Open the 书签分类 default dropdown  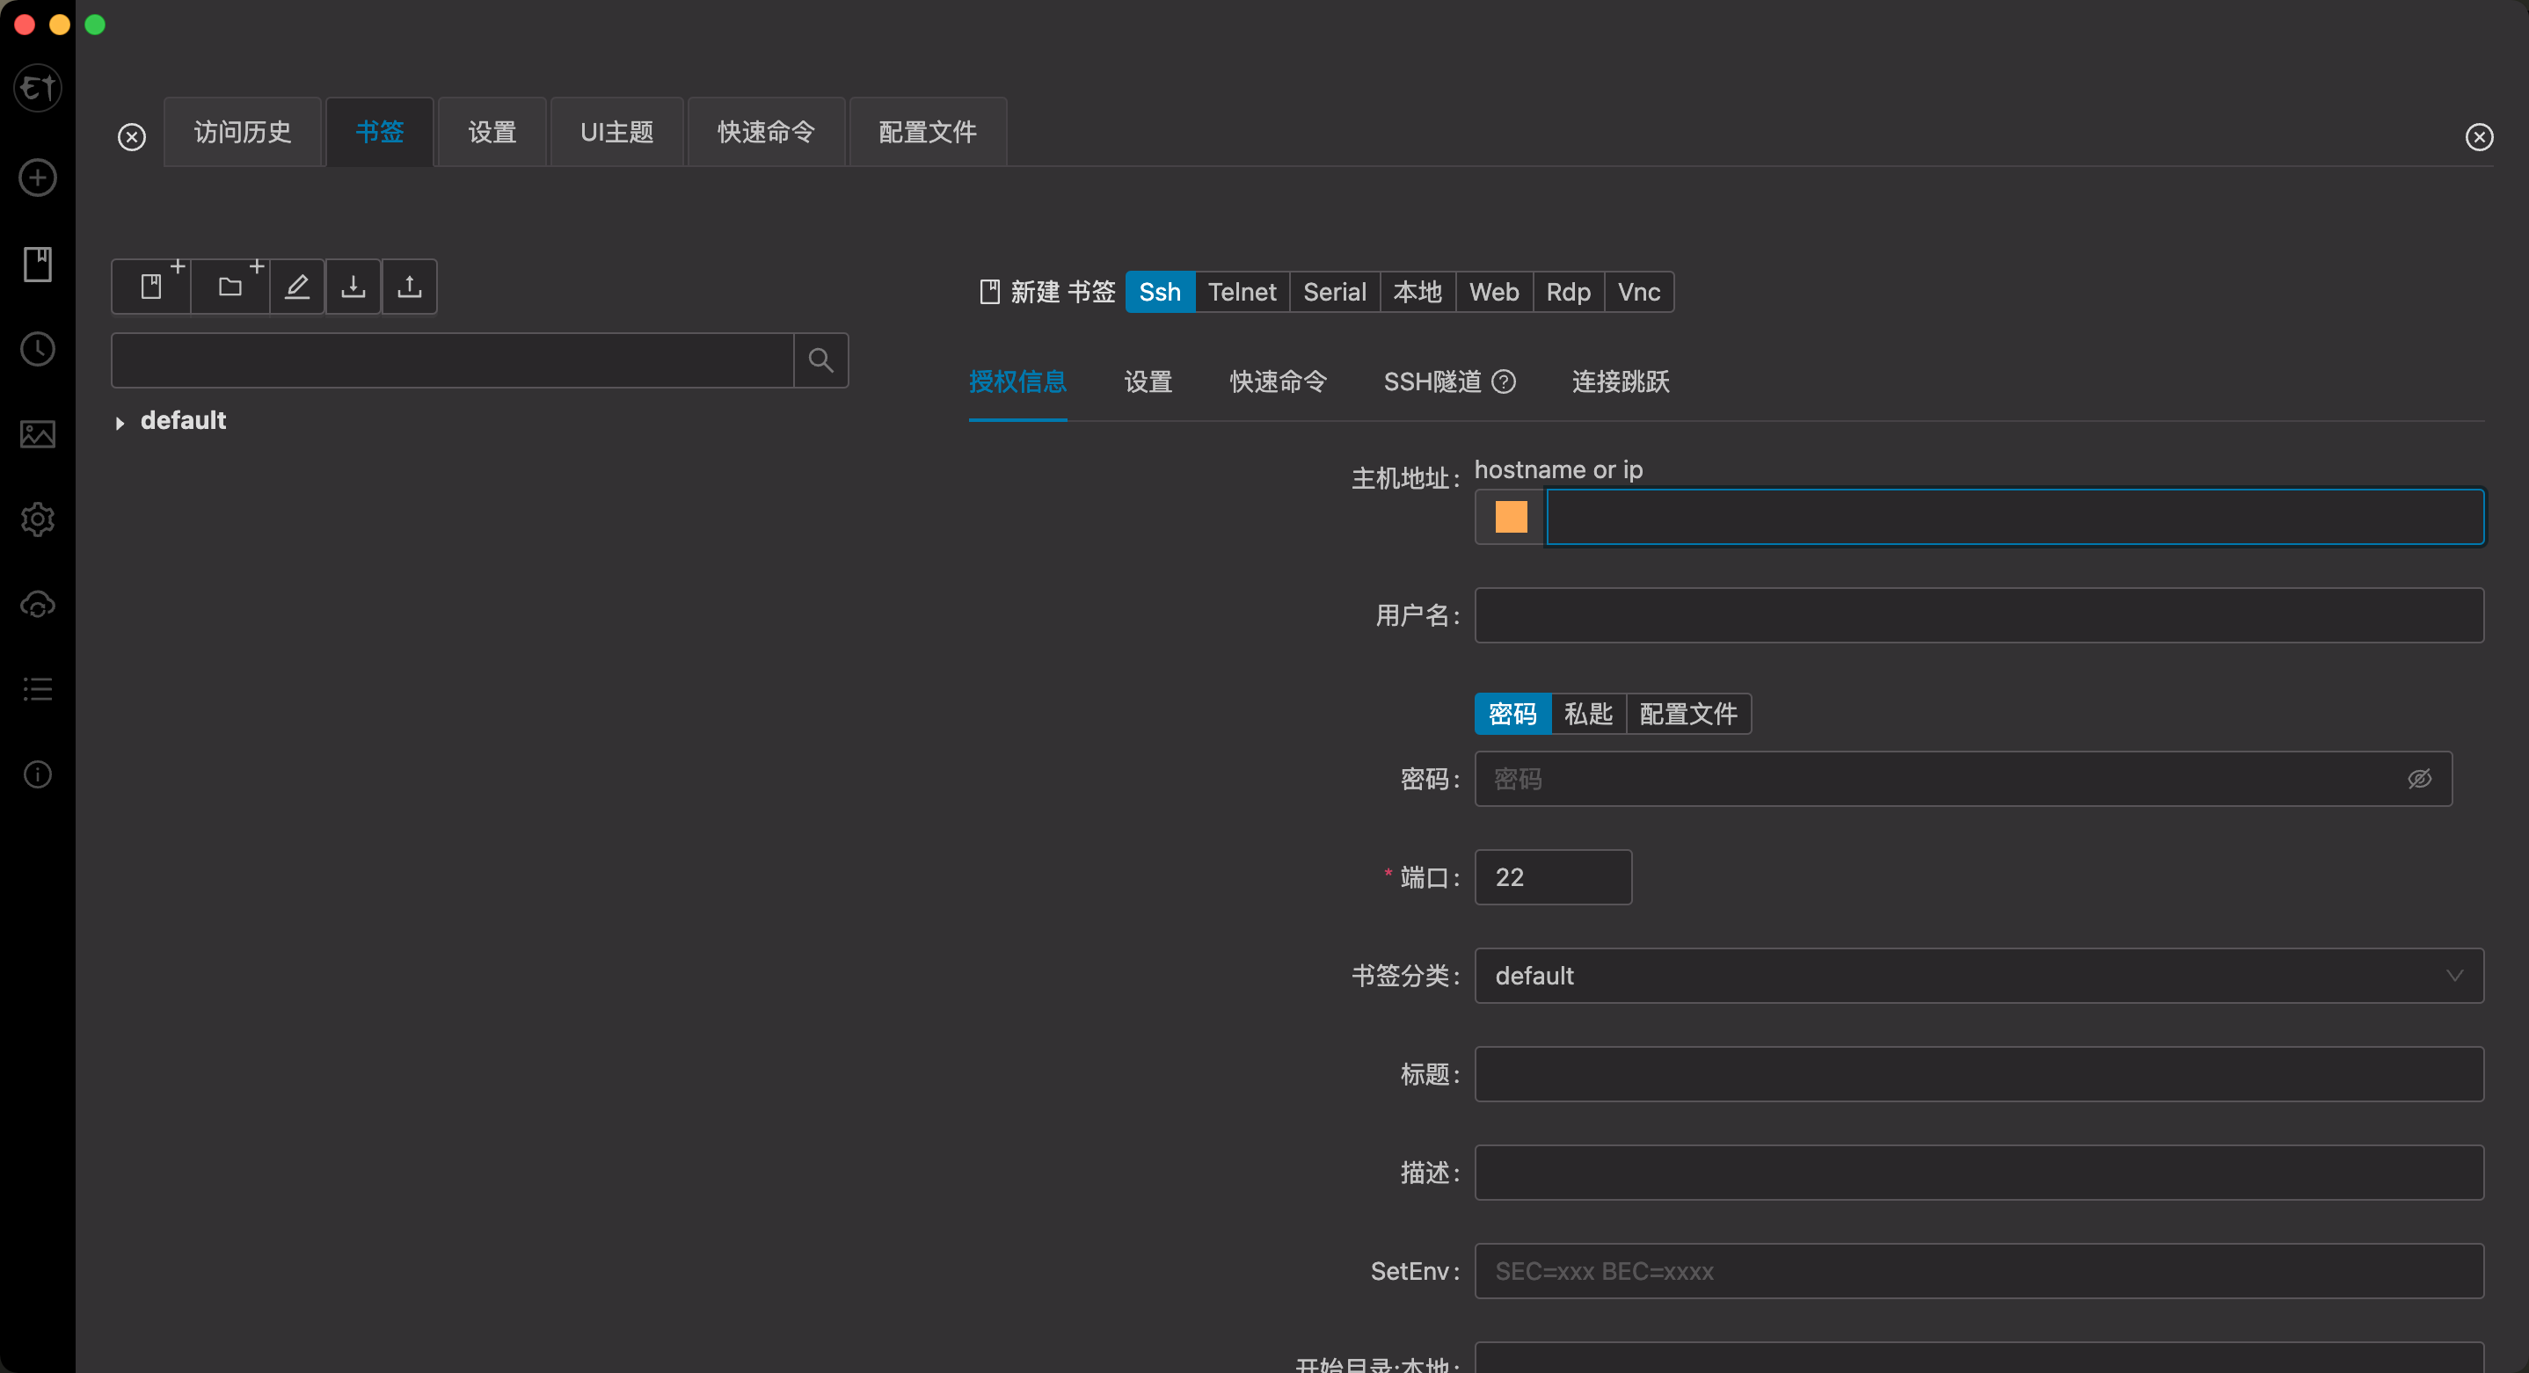1979,976
